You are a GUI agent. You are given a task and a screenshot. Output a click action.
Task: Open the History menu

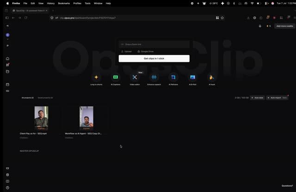(x=50, y=3)
